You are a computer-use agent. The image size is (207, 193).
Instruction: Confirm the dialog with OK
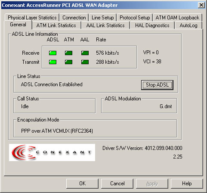[x=83, y=184]
